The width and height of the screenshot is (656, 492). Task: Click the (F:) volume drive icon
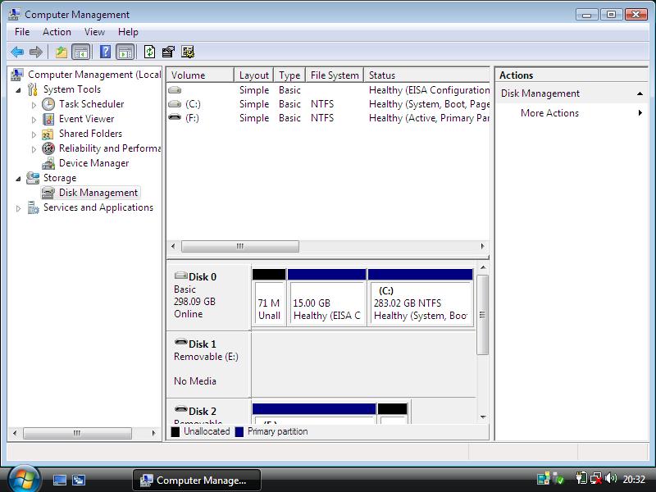click(x=175, y=117)
